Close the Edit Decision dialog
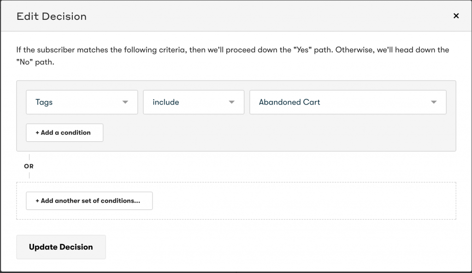 pos(456,16)
